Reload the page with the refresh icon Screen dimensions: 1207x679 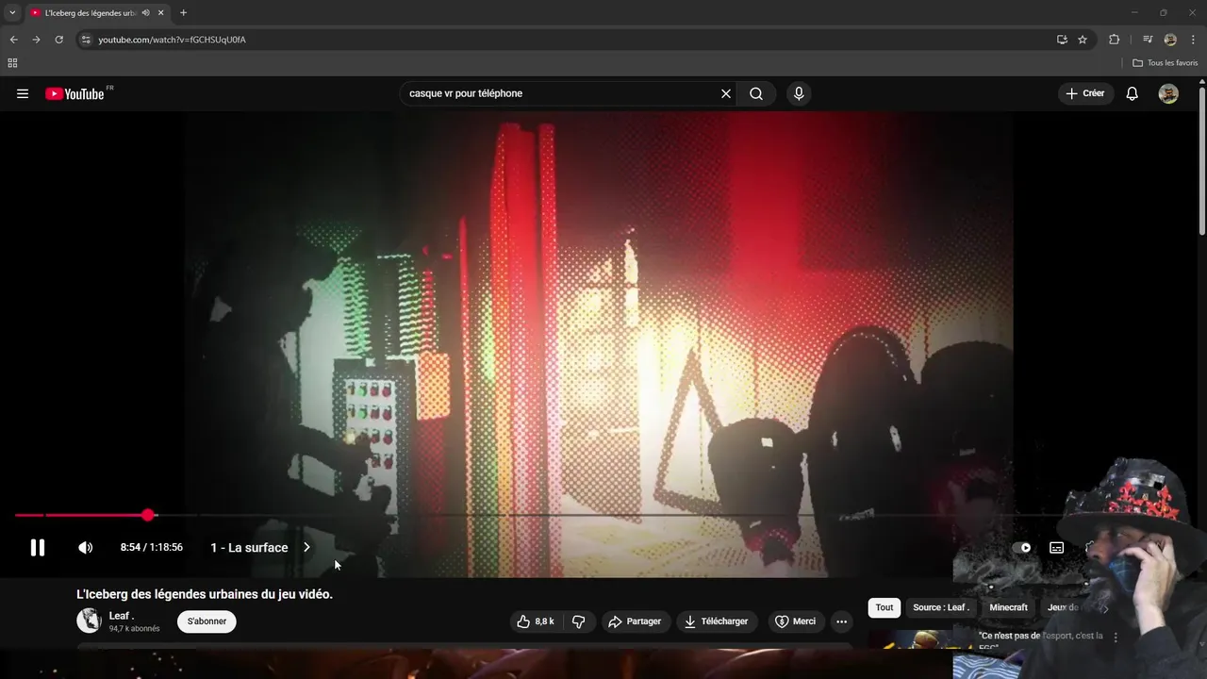point(58,40)
